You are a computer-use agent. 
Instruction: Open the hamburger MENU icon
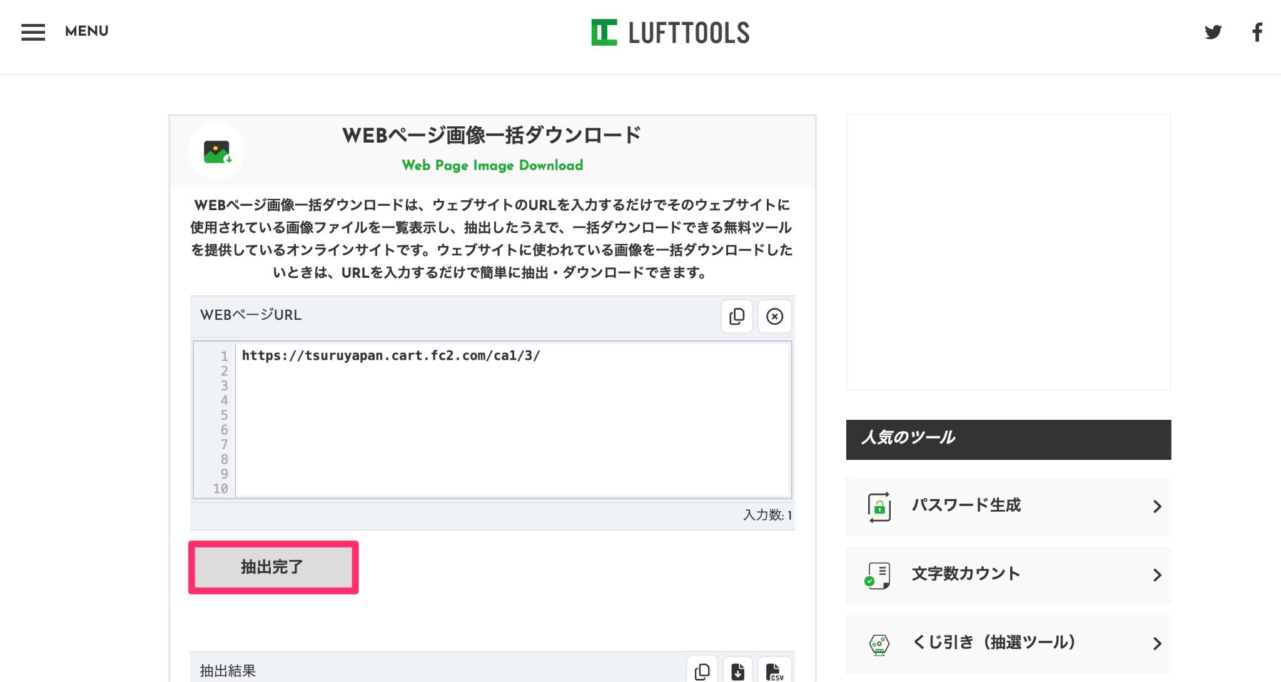pos(33,32)
